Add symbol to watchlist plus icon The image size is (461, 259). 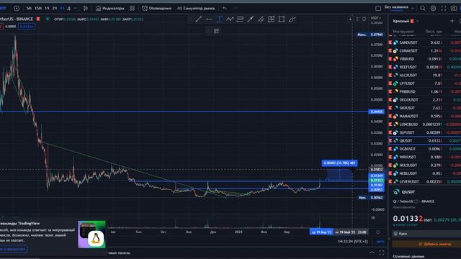click(452, 21)
